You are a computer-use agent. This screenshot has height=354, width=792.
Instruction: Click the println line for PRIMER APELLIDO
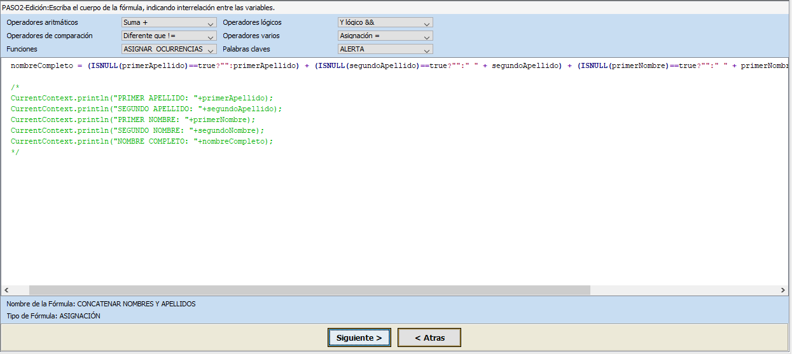pyautogui.click(x=141, y=98)
